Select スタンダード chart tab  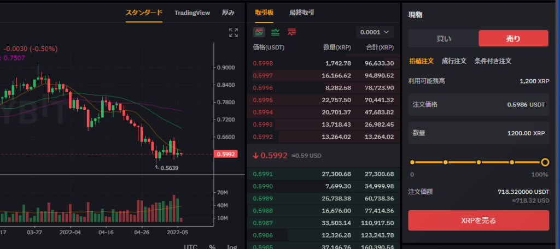[x=144, y=13]
